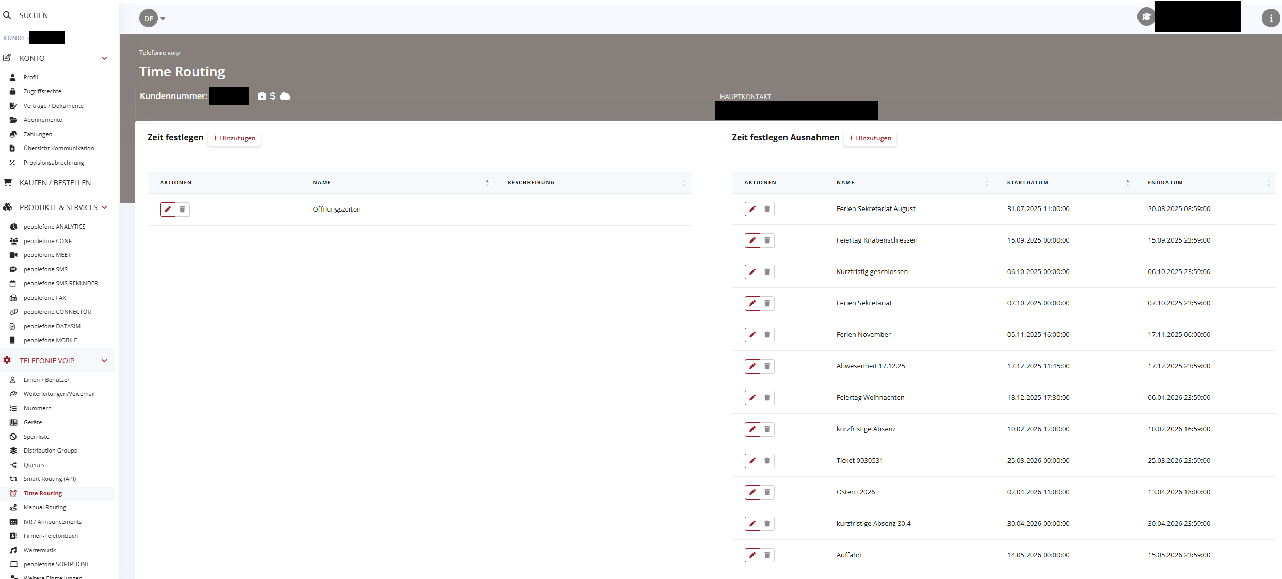
Task: Open Weiterleitungen/Voicemail page
Action: point(59,394)
